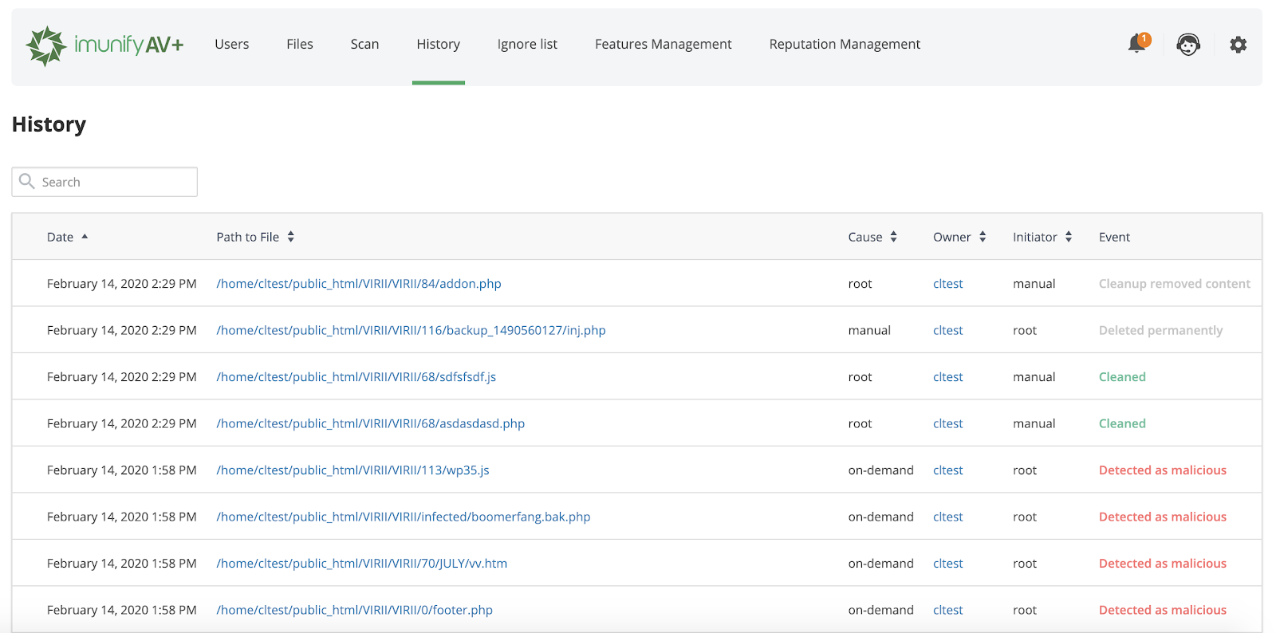Open the Ignore list tab
This screenshot has width=1276, height=633.
coord(527,45)
